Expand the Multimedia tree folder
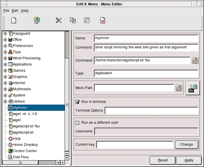The width and height of the screenshot is (204, 167). tap(5, 89)
